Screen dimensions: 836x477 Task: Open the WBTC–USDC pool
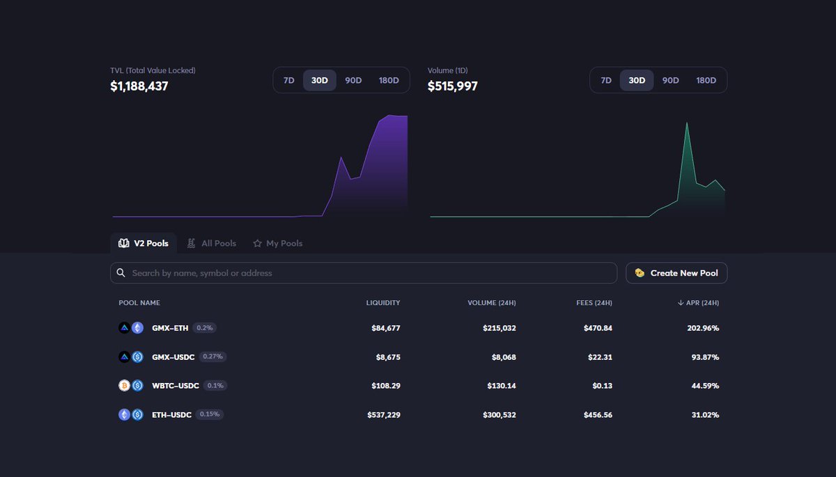click(x=419, y=385)
